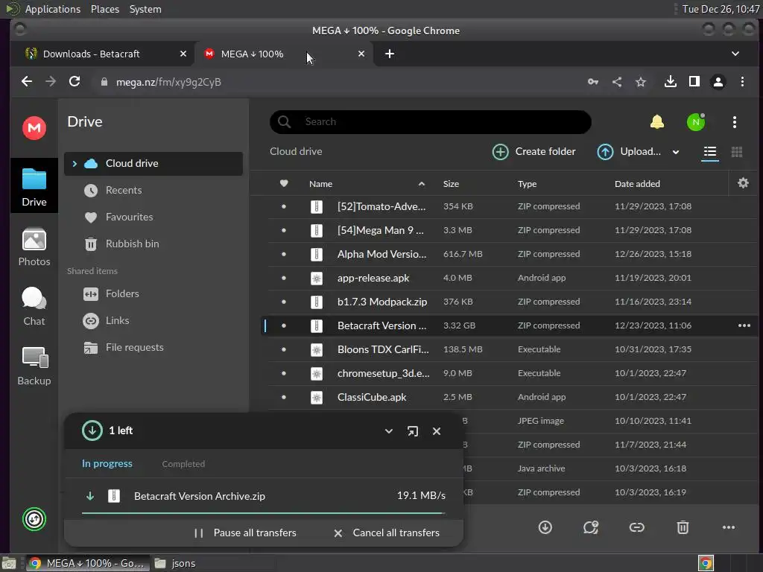Select the Drive section icon in sidebar
Screen dimensions: 763x572
34,187
